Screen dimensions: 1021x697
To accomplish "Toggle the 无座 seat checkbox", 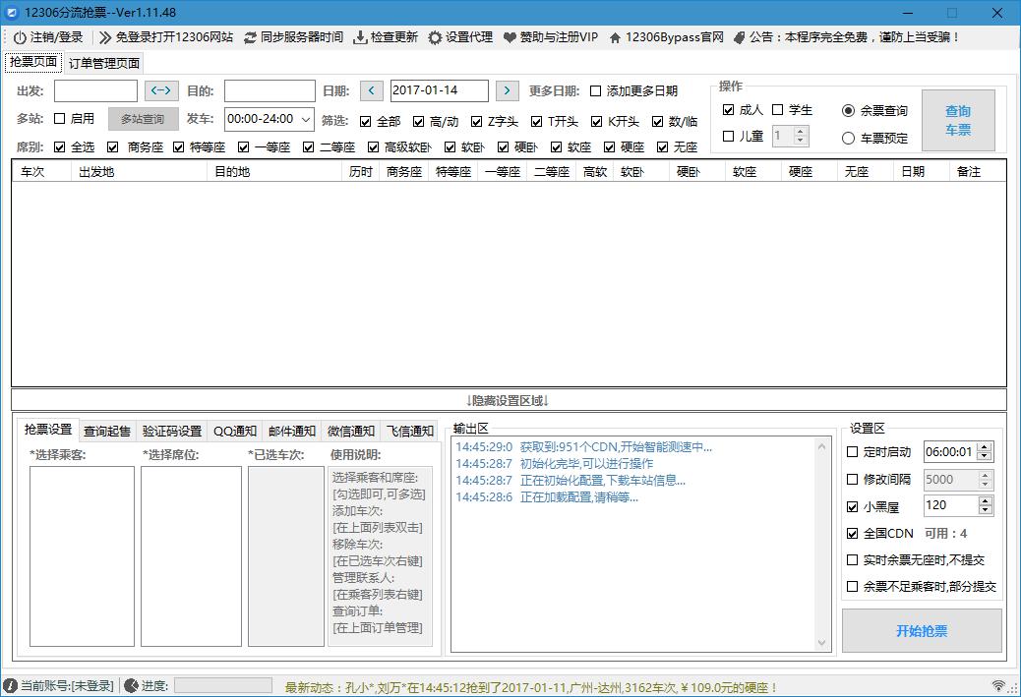I will [662, 147].
